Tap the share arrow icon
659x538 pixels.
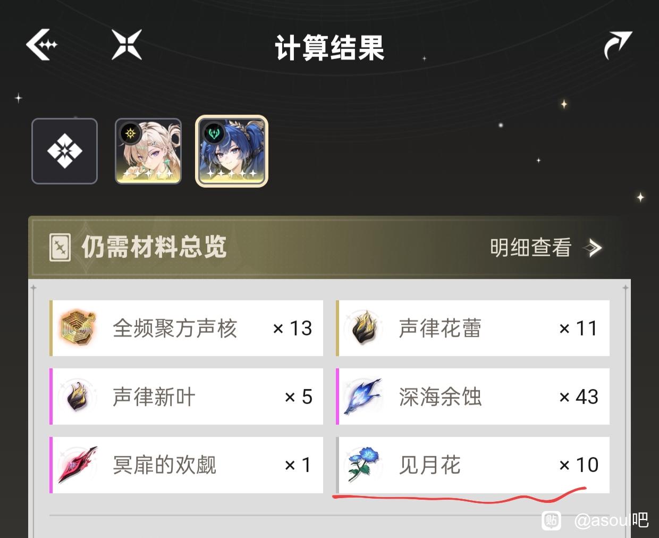[x=618, y=45]
